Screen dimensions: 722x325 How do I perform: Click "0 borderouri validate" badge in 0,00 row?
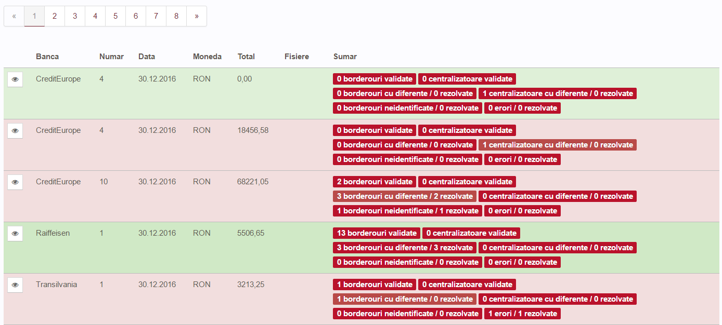(375, 79)
